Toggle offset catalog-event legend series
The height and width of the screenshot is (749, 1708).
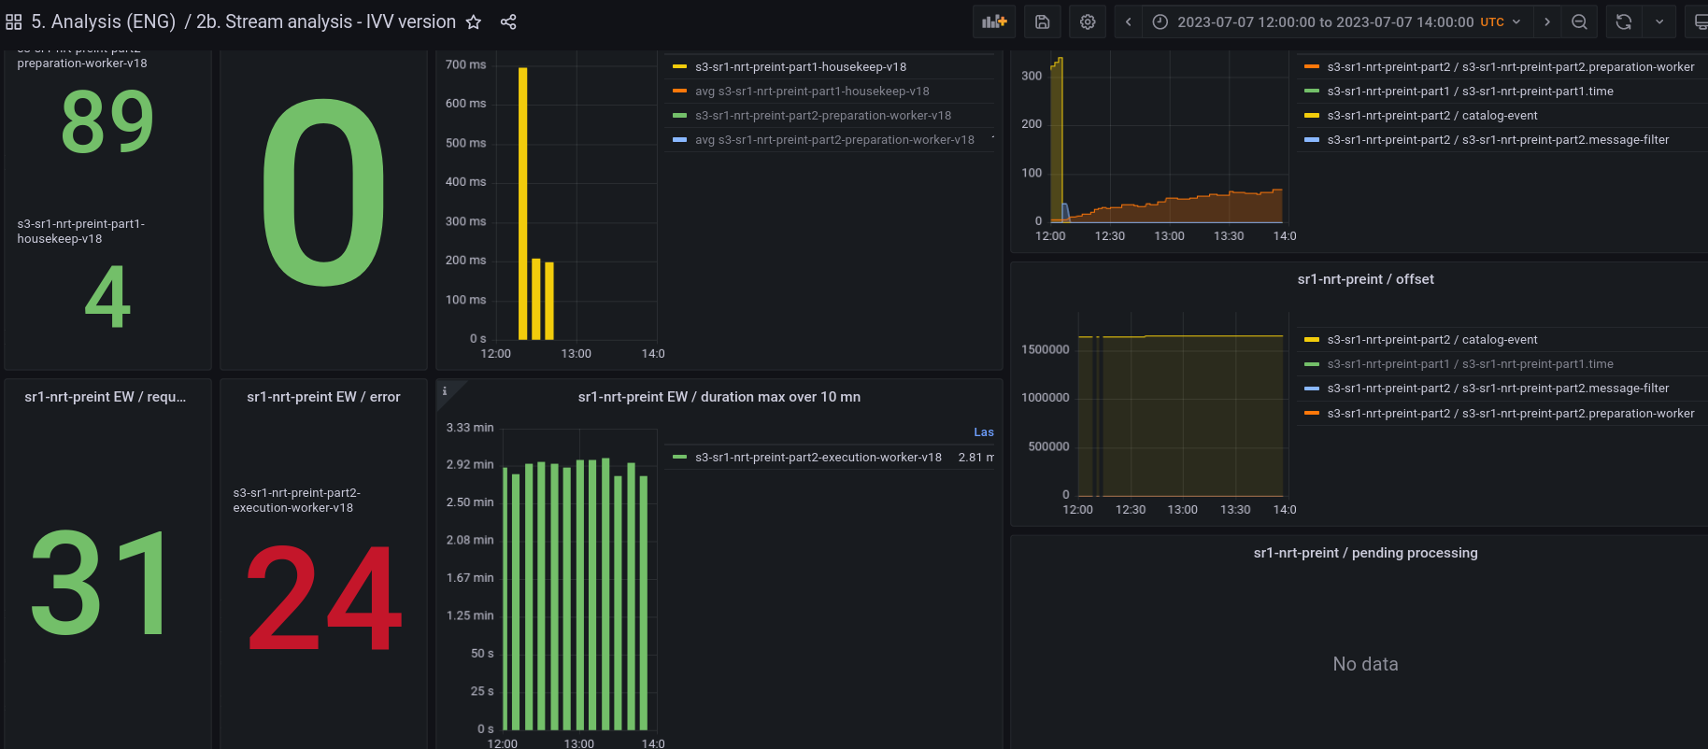click(x=1432, y=340)
